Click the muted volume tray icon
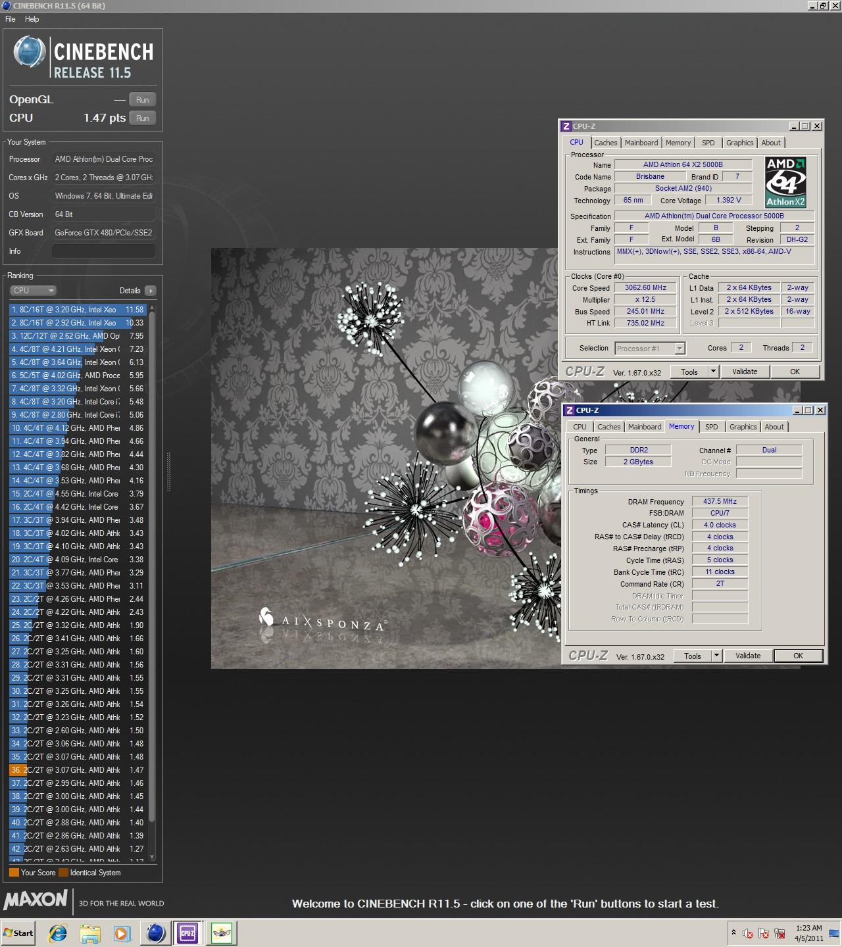The image size is (842, 947). pyautogui.click(x=748, y=933)
